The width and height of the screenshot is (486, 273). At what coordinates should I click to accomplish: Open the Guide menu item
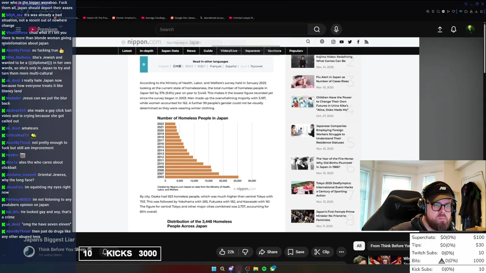click(x=208, y=50)
